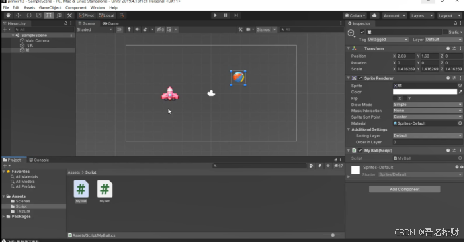Toggle Sprite Renderer enabled checkbox
This screenshot has width=465, height=242.
pos(360,78)
